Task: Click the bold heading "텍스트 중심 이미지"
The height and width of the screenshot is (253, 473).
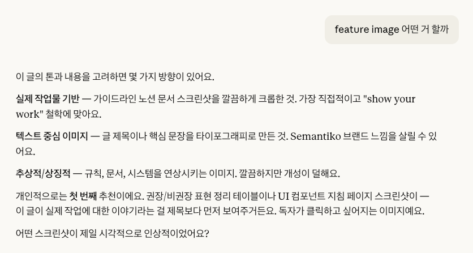Action: click(51, 136)
